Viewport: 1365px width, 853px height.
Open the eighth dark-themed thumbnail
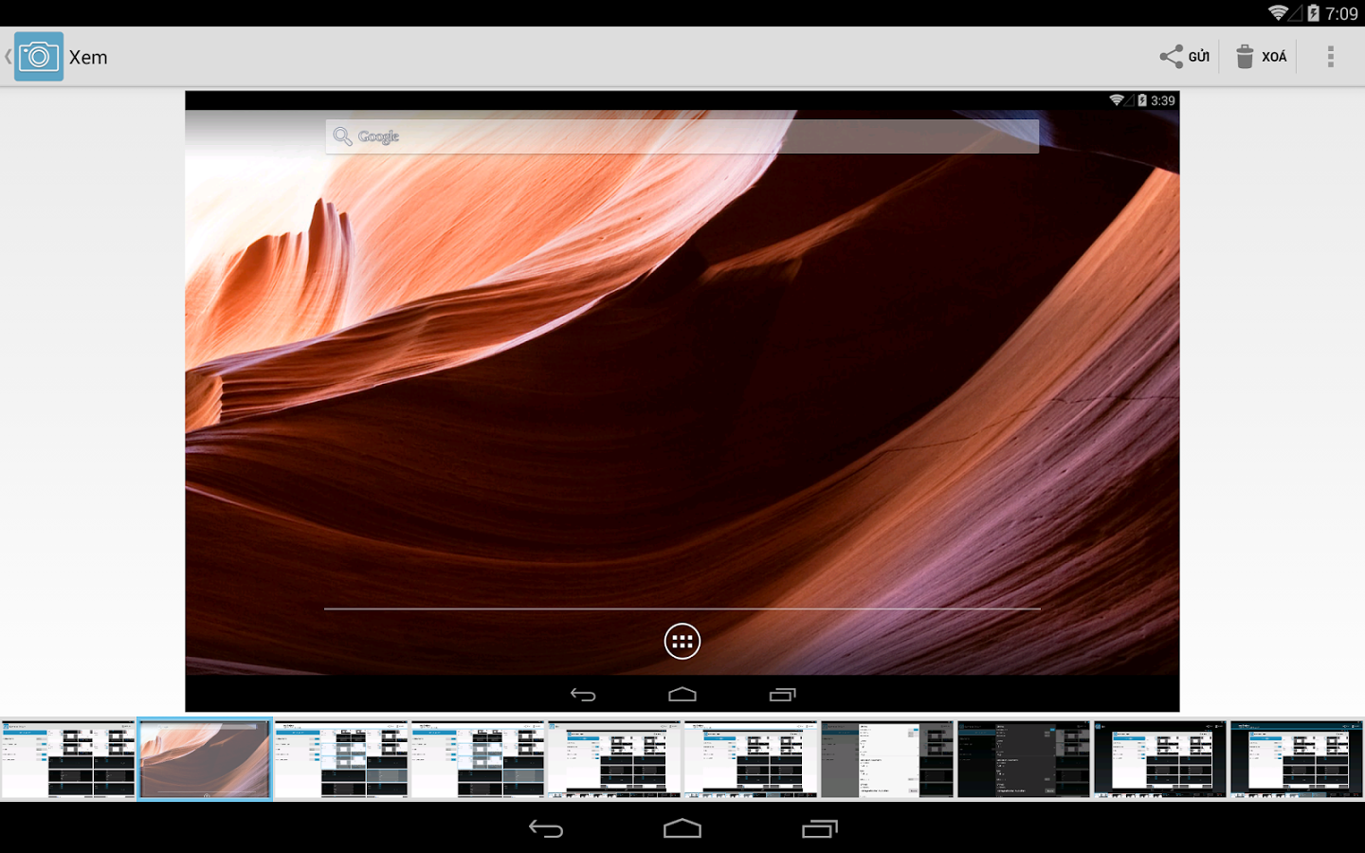1024,759
